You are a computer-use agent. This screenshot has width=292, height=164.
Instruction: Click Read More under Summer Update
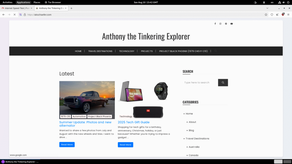click(67, 144)
